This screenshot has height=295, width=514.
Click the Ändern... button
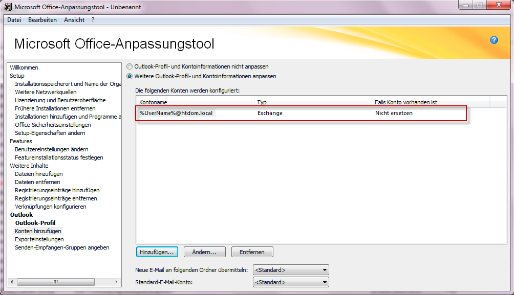204,252
